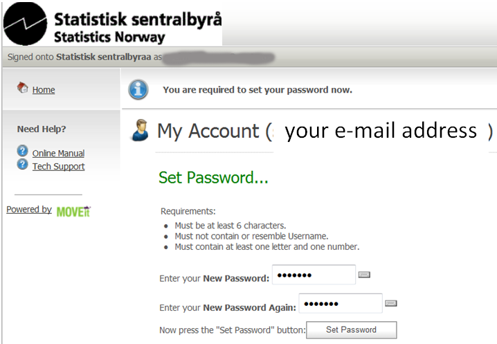Click the green Set Password heading

pyautogui.click(x=213, y=178)
